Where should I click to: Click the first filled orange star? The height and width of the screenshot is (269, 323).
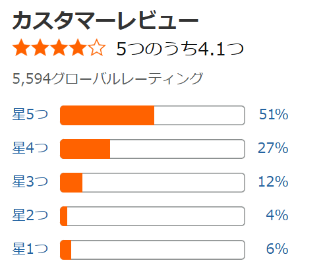tap(21, 47)
